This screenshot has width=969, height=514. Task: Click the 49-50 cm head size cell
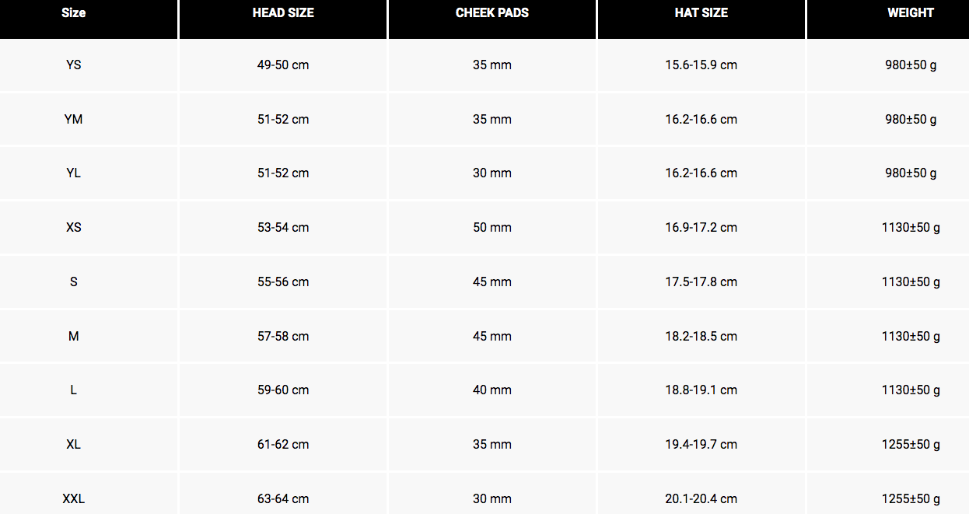tap(283, 65)
